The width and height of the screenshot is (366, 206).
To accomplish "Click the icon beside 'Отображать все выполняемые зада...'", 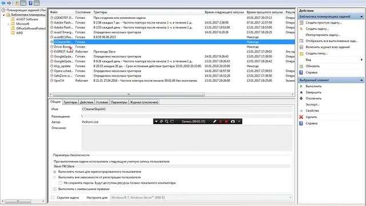I will (301, 41).
